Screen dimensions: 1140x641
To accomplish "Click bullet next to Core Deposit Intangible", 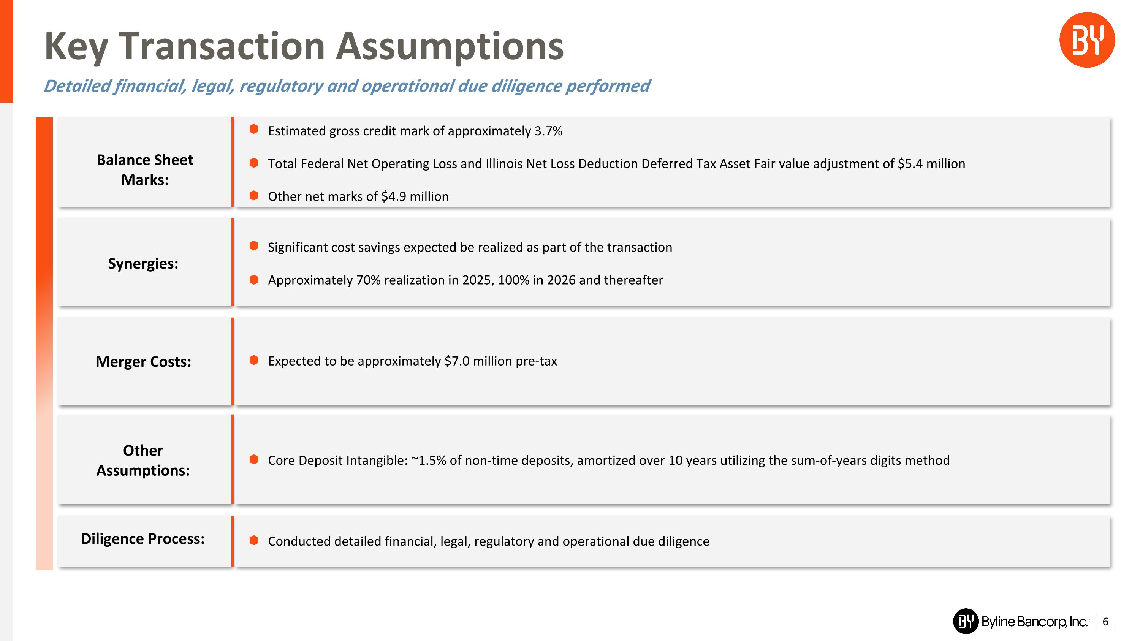I will [x=253, y=460].
